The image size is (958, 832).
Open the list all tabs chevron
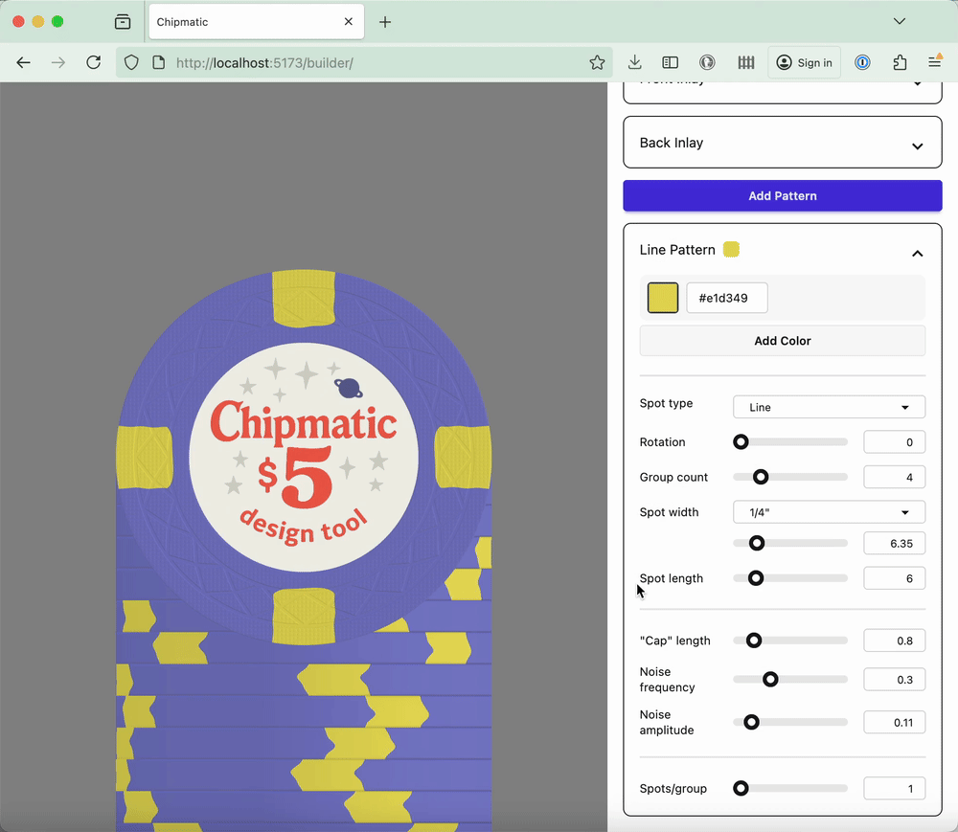point(900,21)
